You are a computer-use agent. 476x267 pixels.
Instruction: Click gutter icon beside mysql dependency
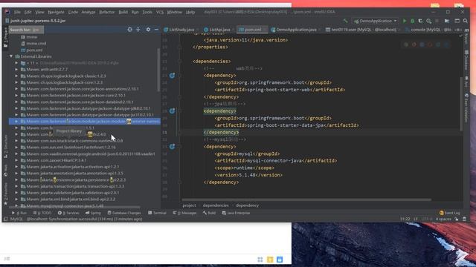coord(172,147)
